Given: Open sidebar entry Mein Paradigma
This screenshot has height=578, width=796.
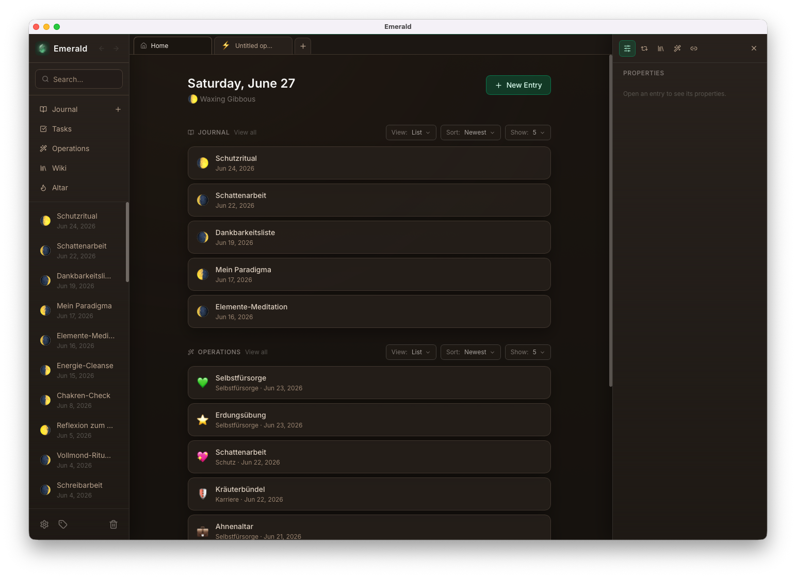Looking at the screenshot, I should coord(79,310).
